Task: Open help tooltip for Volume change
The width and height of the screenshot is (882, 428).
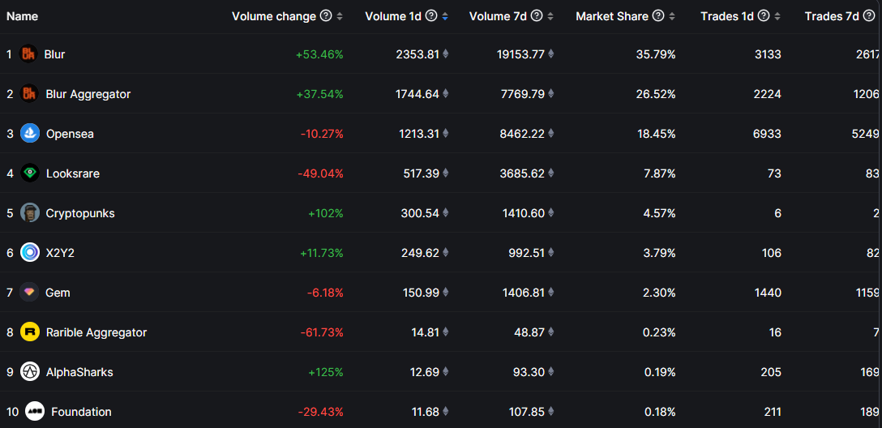Action: pyautogui.click(x=326, y=16)
